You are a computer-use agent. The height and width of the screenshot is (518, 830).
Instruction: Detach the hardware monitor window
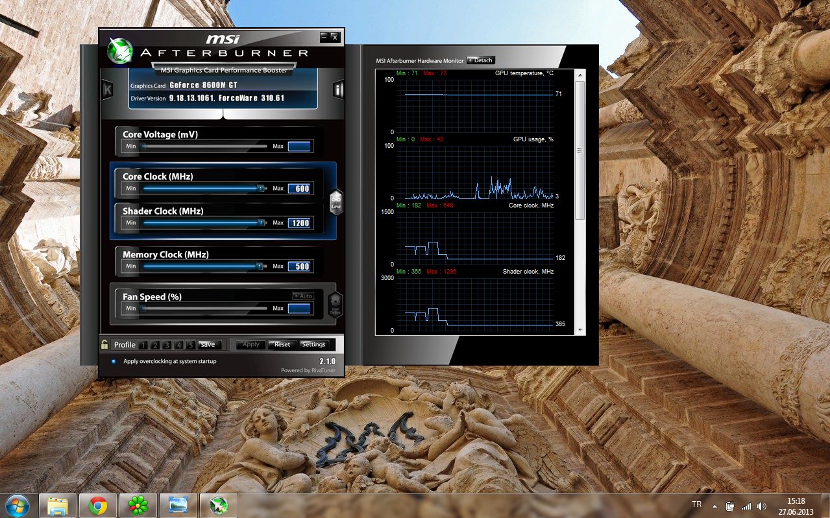pyautogui.click(x=481, y=60)
